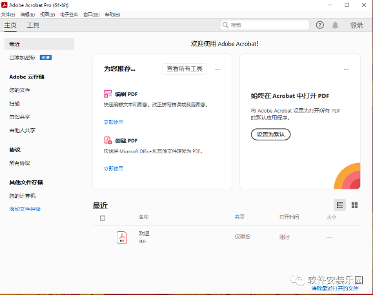Click 仅限您 in the 欢迎 row
Screen dimensions: 373x295
pos(243,237)
